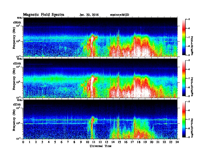Click hour tick label "21" on time axis
Image resolution: width=211 pixels, height=163 pixels.
click(x=158, y=142)
